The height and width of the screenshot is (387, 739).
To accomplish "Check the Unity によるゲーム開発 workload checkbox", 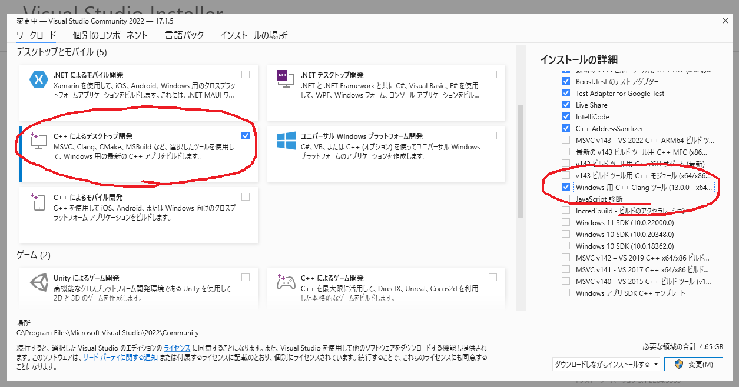I will tap(246, 277).
